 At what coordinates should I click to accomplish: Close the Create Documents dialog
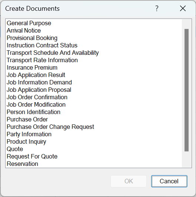[x=183, y=9]
